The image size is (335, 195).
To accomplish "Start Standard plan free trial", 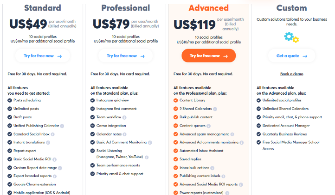I will point(43,56).
